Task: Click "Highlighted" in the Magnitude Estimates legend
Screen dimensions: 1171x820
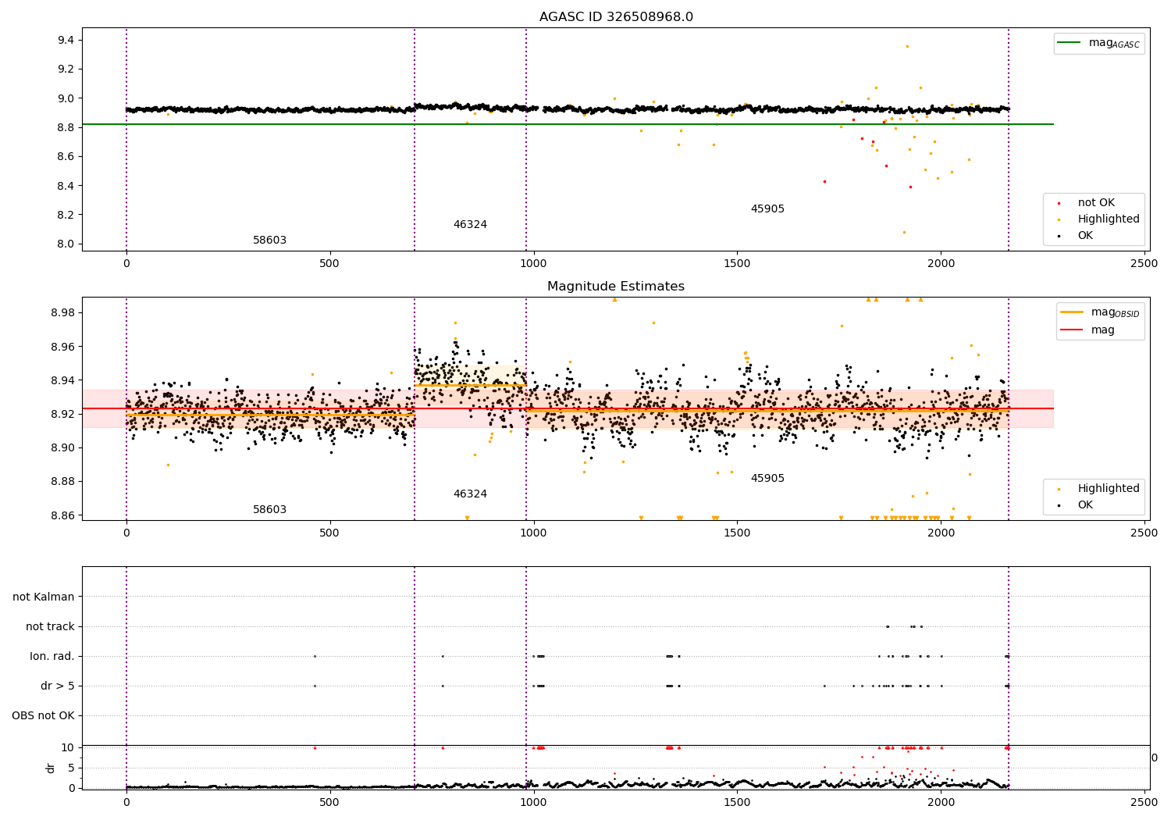Action: pos(1109,488)
